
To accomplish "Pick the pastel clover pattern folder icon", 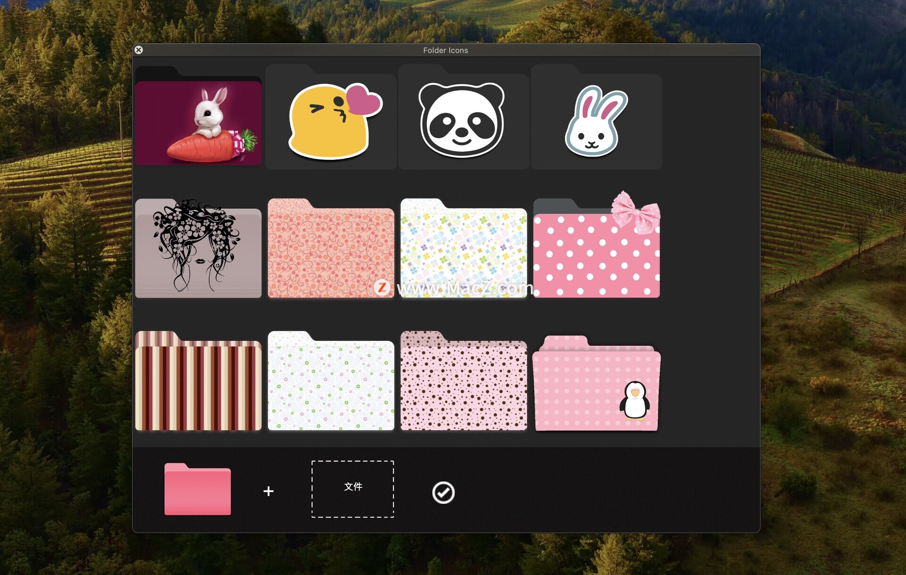I will tap(463, 248).
